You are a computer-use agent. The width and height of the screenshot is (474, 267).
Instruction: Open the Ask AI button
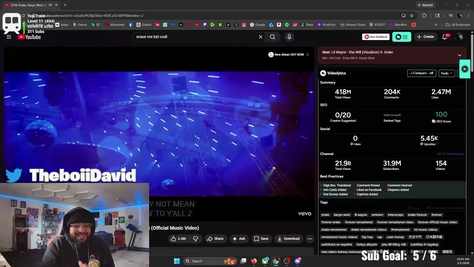point(238,239)
